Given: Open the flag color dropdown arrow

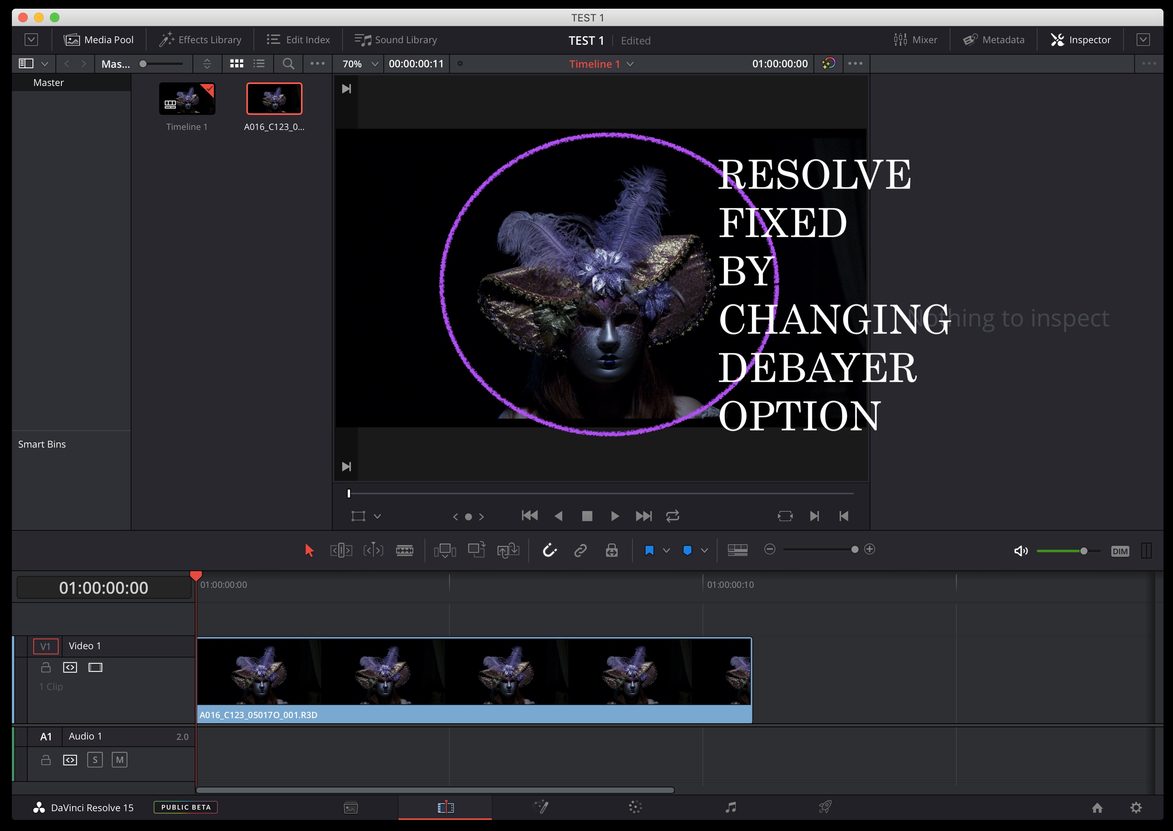Looking at the screenshot, I should [666, 551].
